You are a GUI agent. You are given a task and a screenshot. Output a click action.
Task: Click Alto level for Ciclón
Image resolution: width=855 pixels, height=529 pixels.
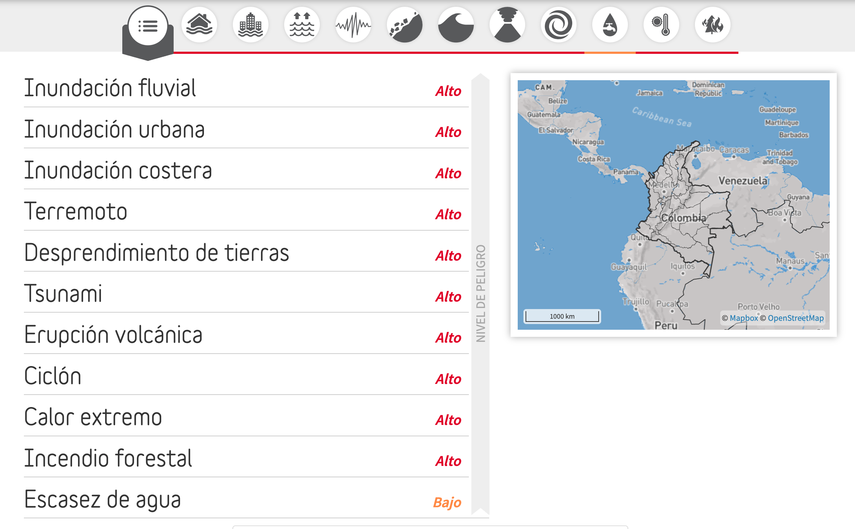tap(448, 379)
